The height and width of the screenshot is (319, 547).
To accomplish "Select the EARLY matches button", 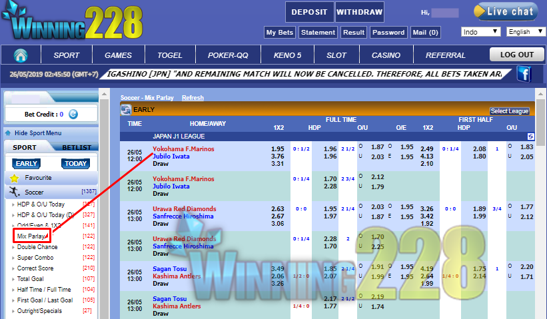I will [26, 164].
